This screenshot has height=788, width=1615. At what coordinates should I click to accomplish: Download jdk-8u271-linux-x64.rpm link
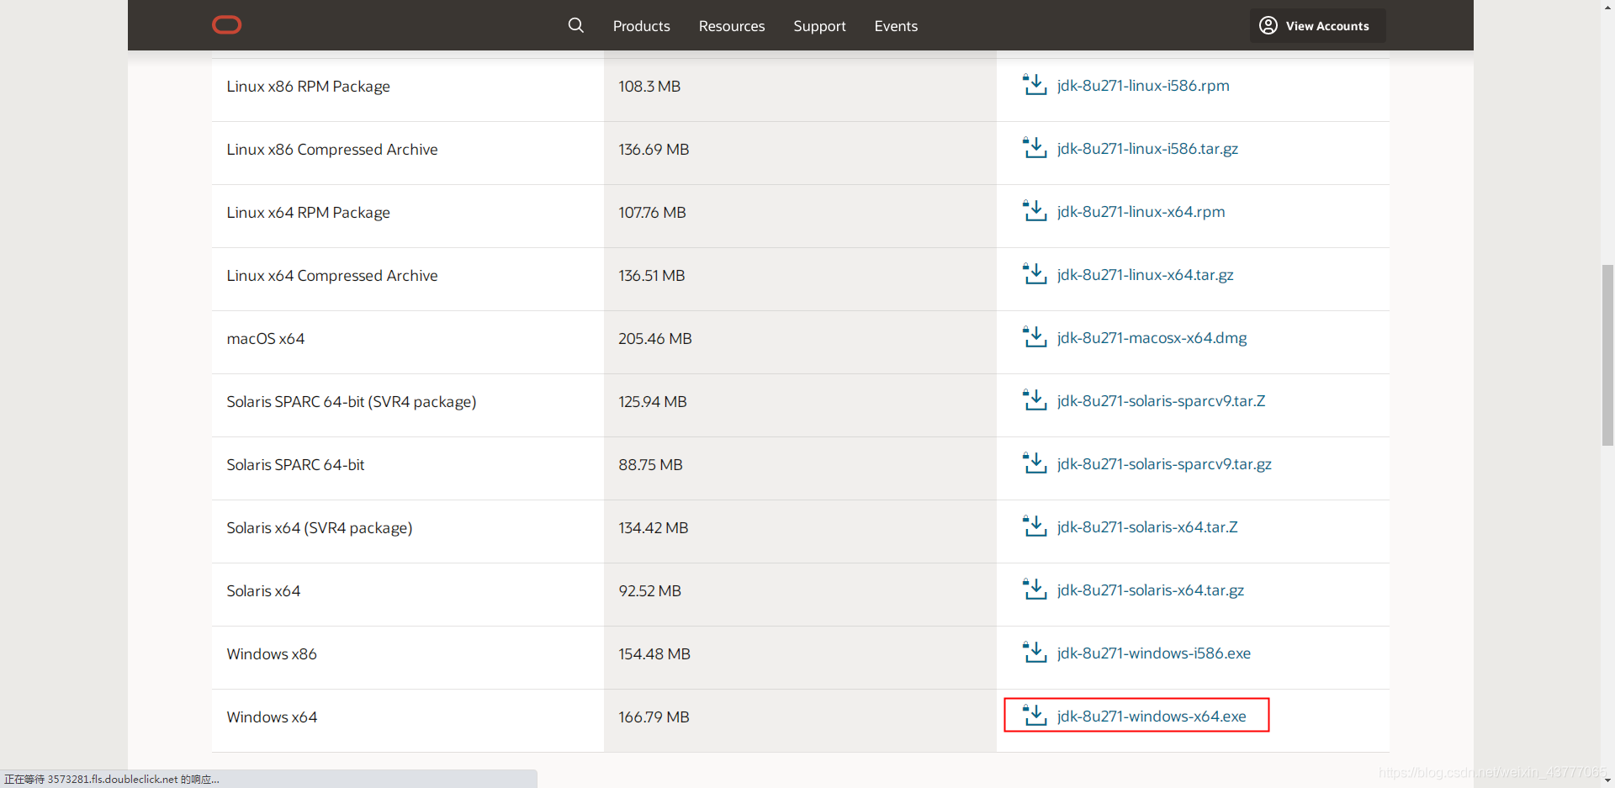pyautogui.click(x=1141, y=212)
